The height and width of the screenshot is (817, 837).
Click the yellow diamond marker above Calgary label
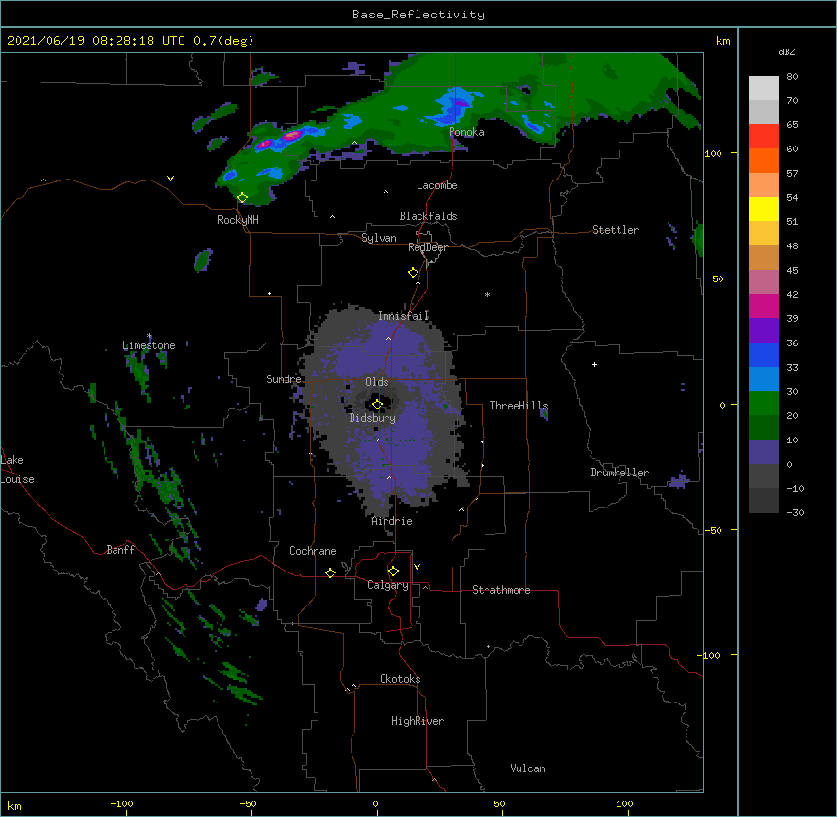coord(393,572)
